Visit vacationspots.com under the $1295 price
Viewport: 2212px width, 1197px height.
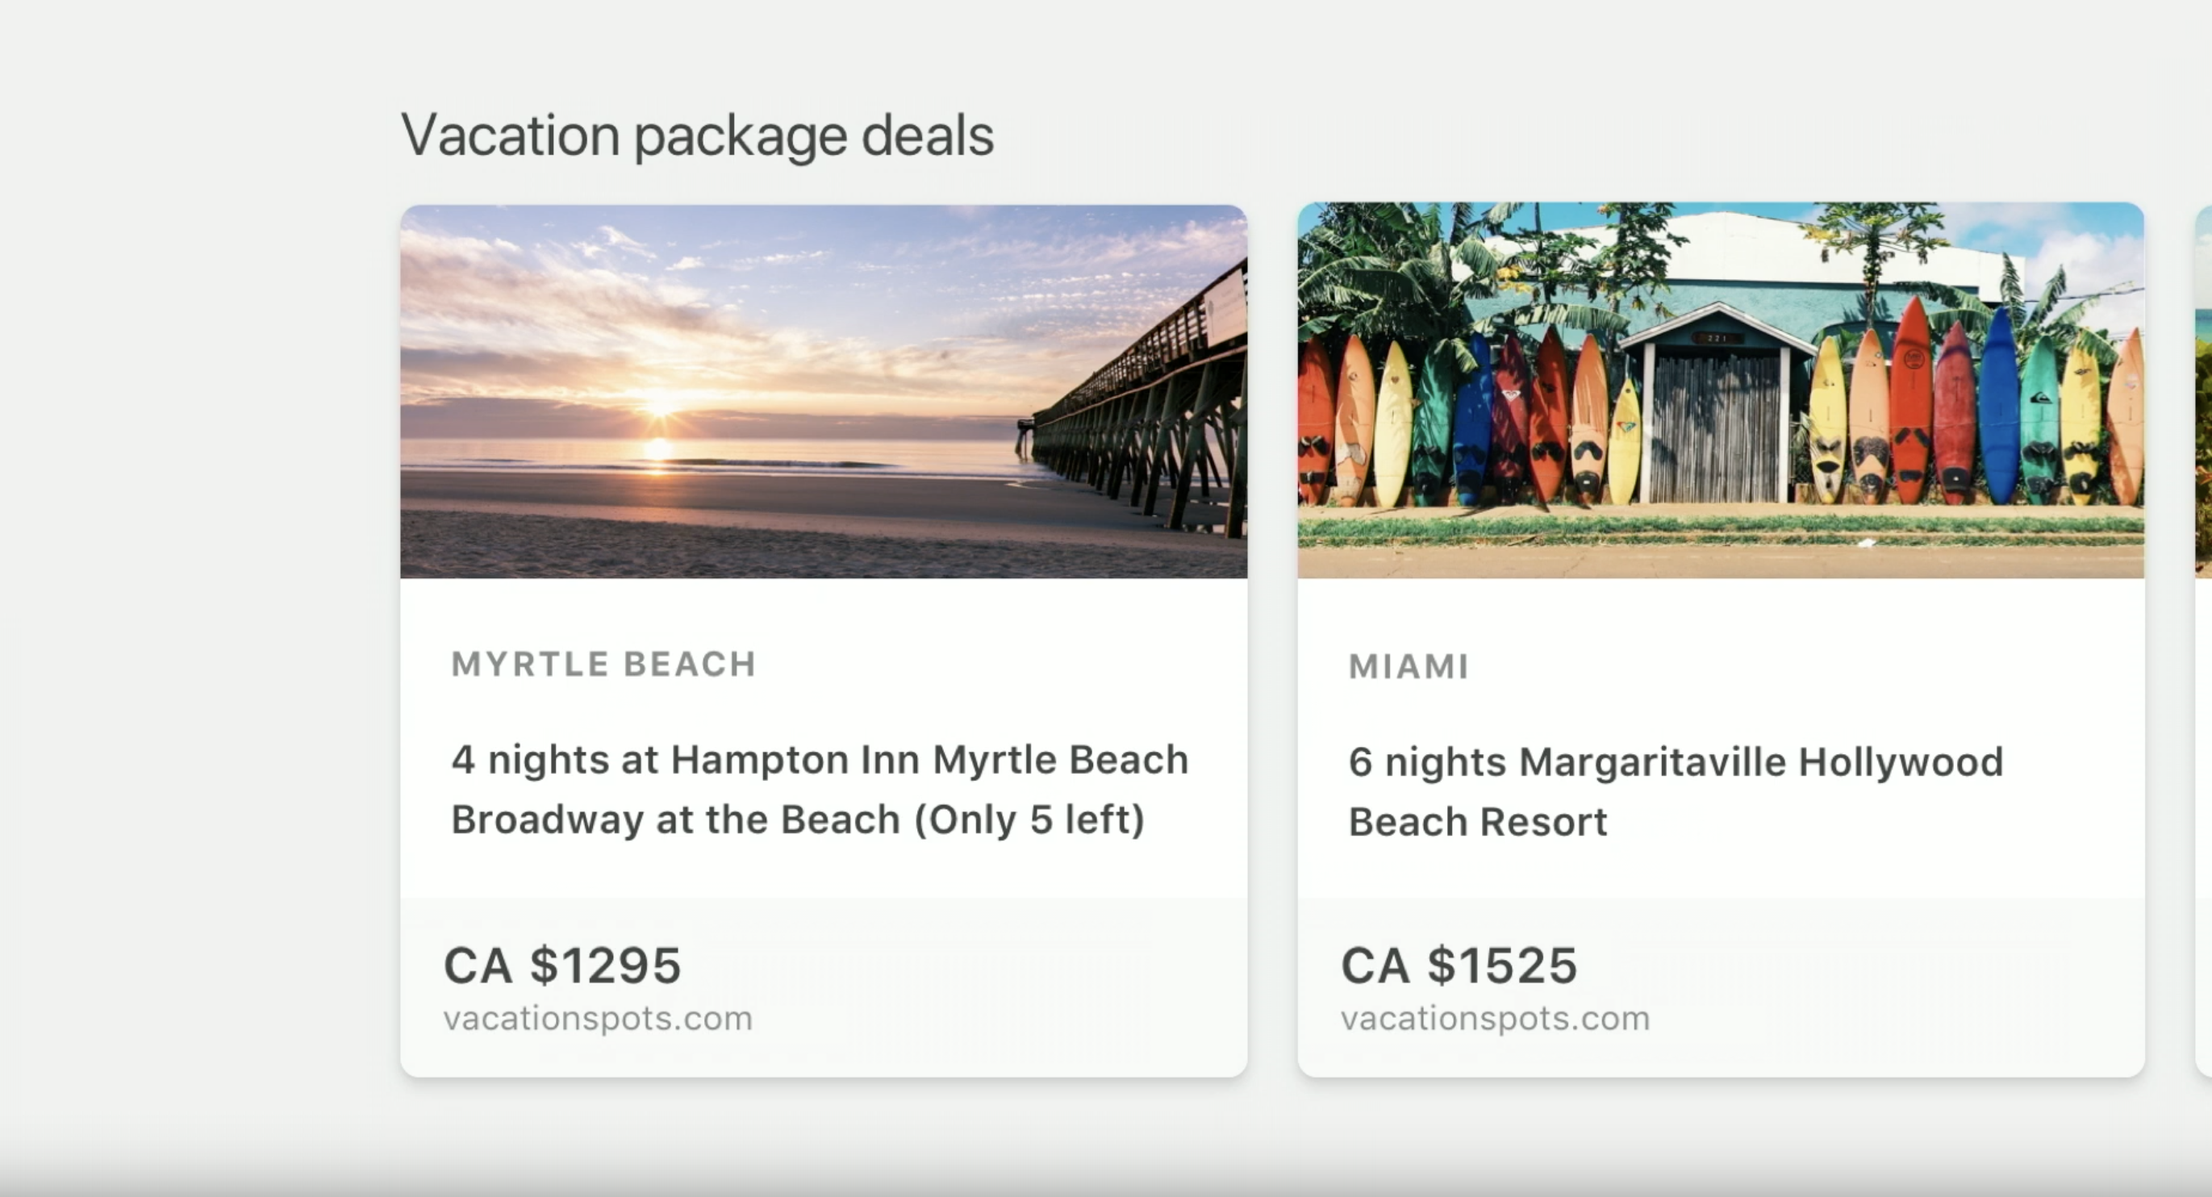[x=598, y=1019]
